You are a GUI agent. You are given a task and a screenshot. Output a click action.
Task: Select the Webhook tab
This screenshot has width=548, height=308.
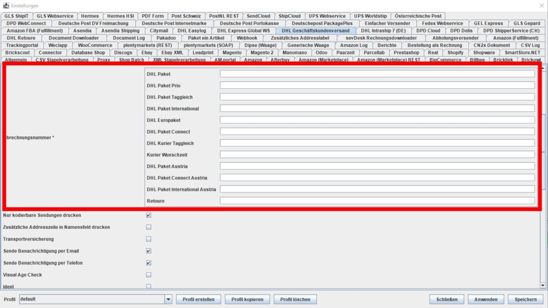coord(247,38)
